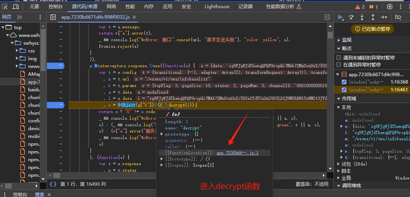Screen dimensions: 410x197
Task: Activate the inspect element picker icon
Action: (5, 7)
